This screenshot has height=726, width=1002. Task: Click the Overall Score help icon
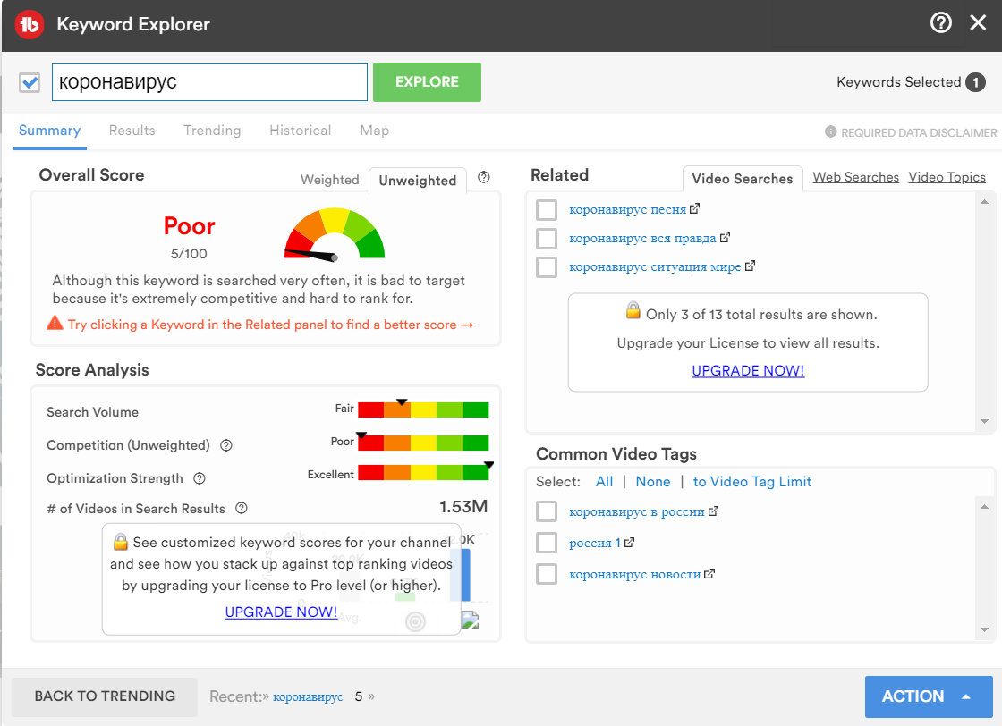tap(484, 177)
